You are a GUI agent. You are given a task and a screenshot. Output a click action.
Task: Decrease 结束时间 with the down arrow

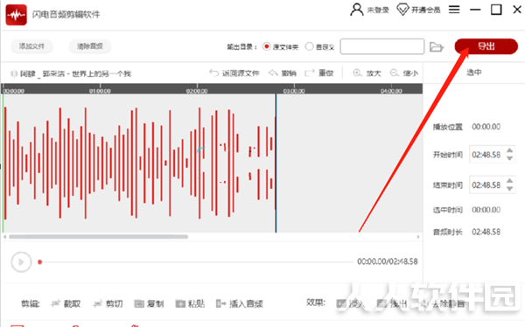509,189
